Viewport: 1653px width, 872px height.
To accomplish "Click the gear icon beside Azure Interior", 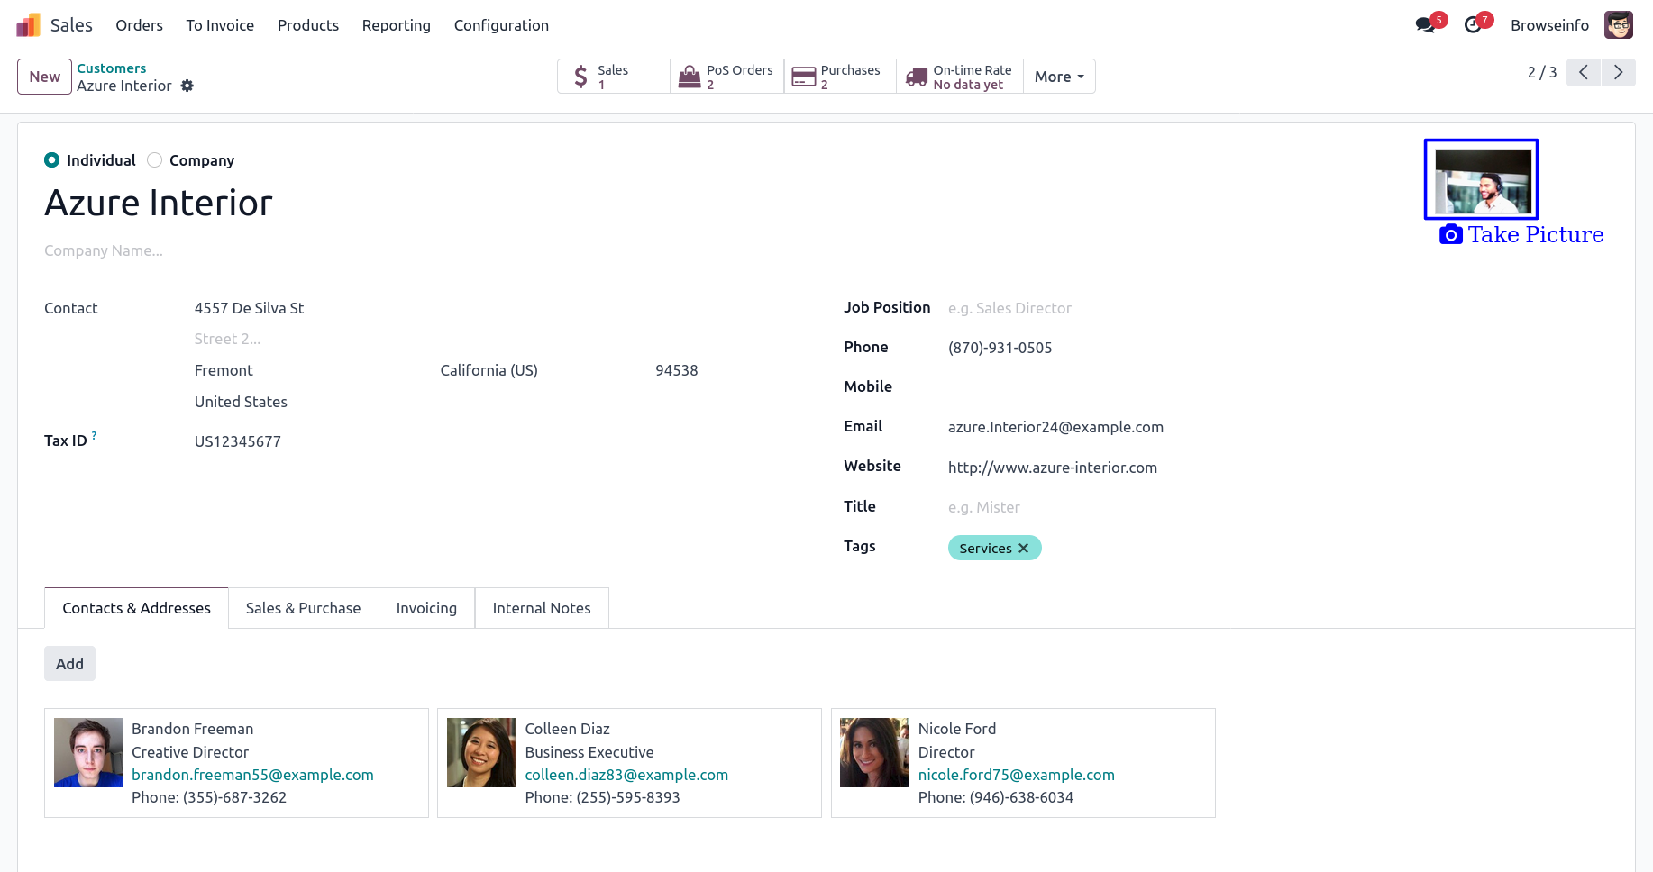I will tap(187, 86).
